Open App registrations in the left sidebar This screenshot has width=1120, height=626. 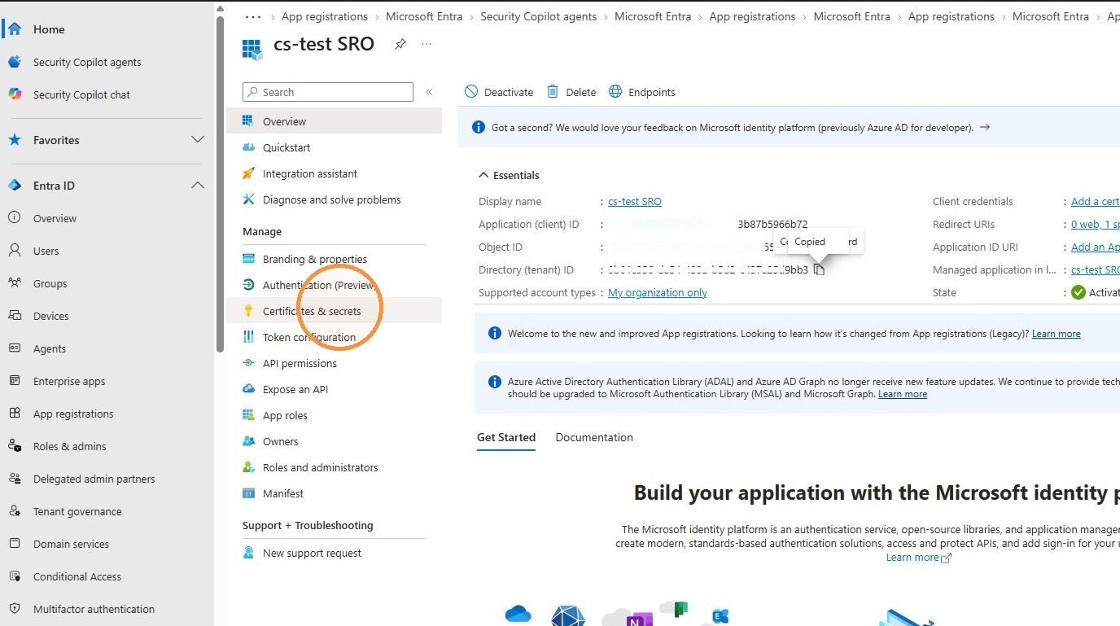(x=73, y=414)
